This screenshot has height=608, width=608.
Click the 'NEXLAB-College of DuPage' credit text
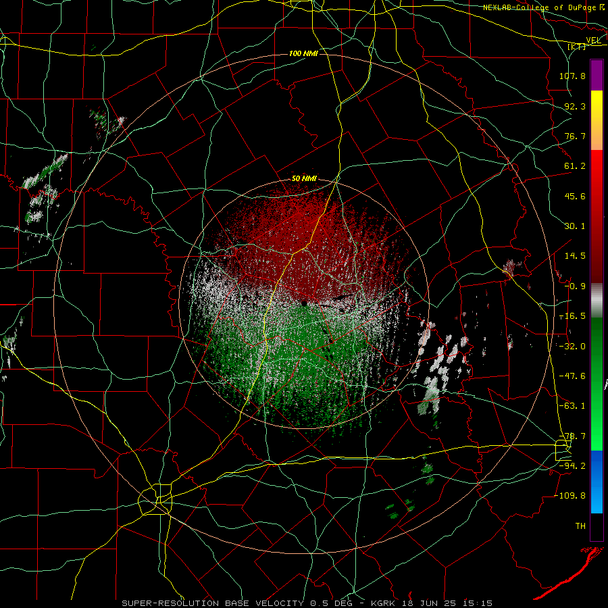pos(539,7)
